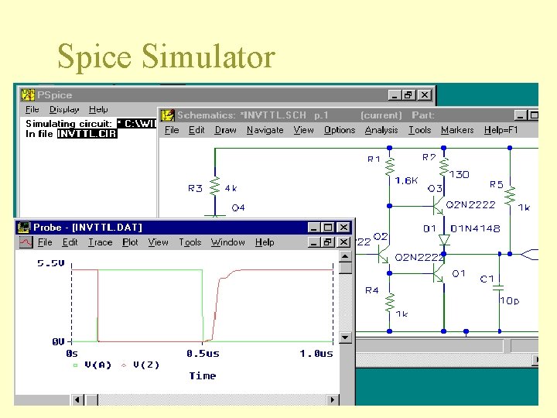Close the INVTTL.DAT child document
This screenshot has width=557, height=418.
[343, 242]
